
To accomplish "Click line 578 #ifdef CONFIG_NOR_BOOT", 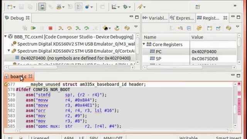I will click(43, 90).
